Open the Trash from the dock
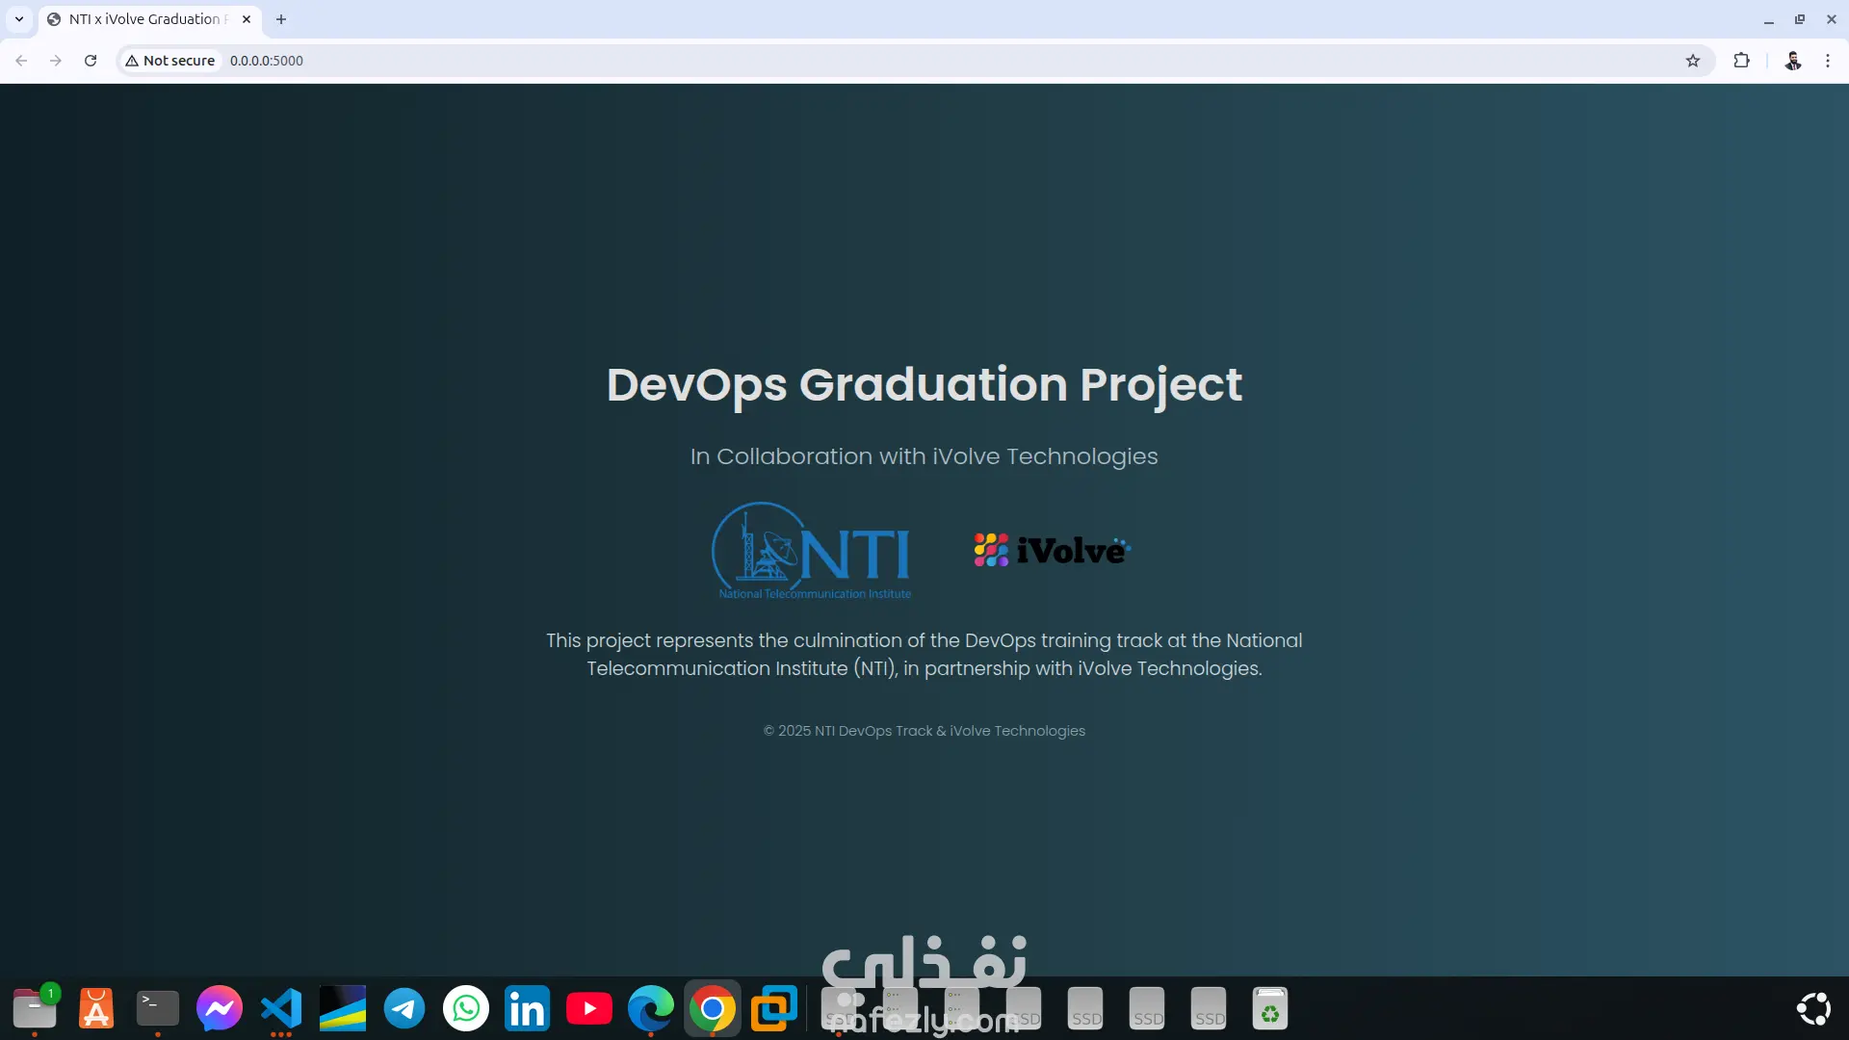This screenshot has width=1849, height=1040. click(1270, 1008)
